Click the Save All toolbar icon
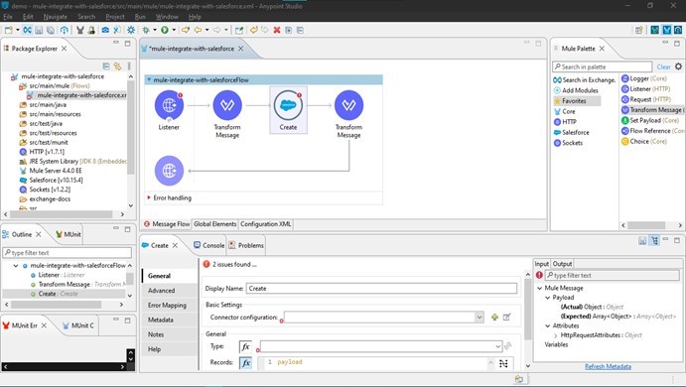686x387 pixels. (x=51, y=30)
